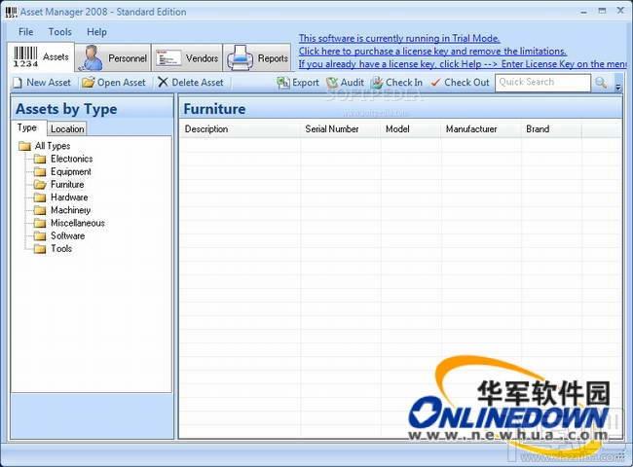Sort by Model column header
The image size is (633, 467).
point(411,129)
